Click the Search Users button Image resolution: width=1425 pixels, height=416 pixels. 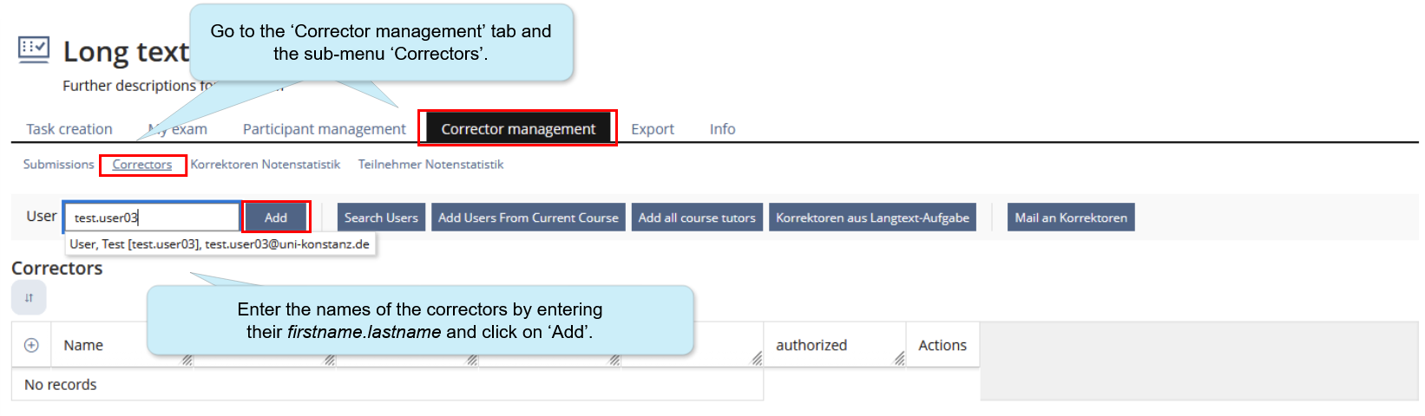381,218
